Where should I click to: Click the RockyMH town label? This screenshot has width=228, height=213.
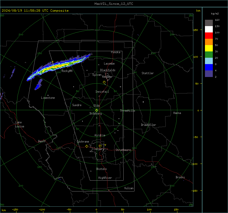[x=67, y=71]
